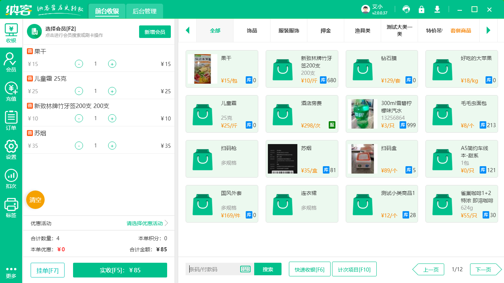504x283 pixels.
Task: Click the 条码/付款码 barcode input field
Action: tap(212, 269)
